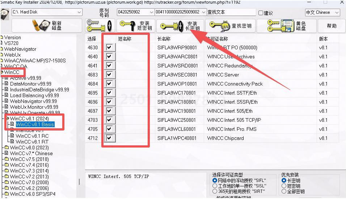Select WinAC/WinAC MP/S7-1500S tree item

(x=35, y=61)
